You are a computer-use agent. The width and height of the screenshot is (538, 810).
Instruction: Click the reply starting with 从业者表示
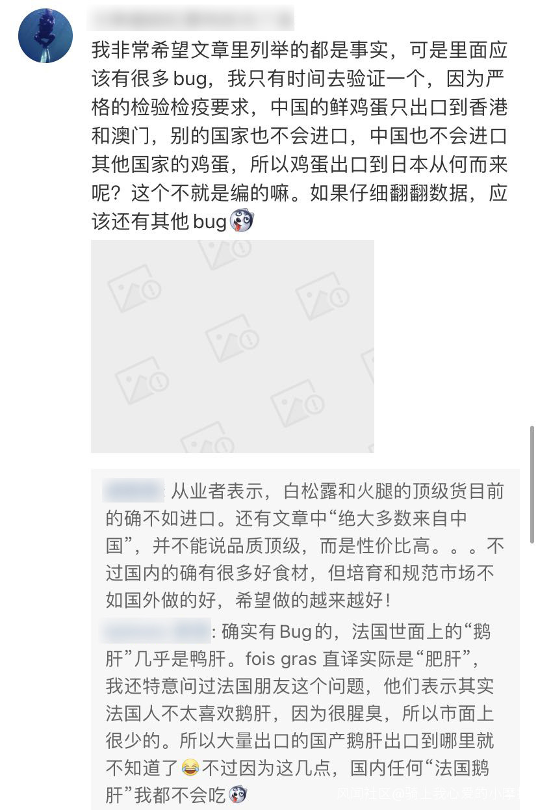click(305, 545)
